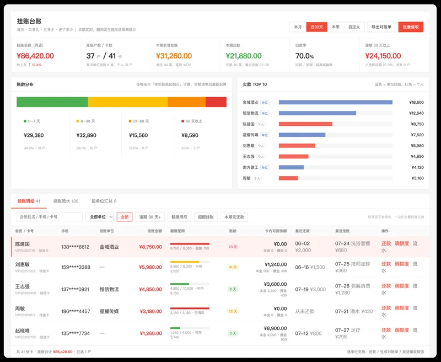Click the 金域酒业 bar in 欠款 TOP 10
441x362 pixels.
pyautogui.click(x=336, y=103)
